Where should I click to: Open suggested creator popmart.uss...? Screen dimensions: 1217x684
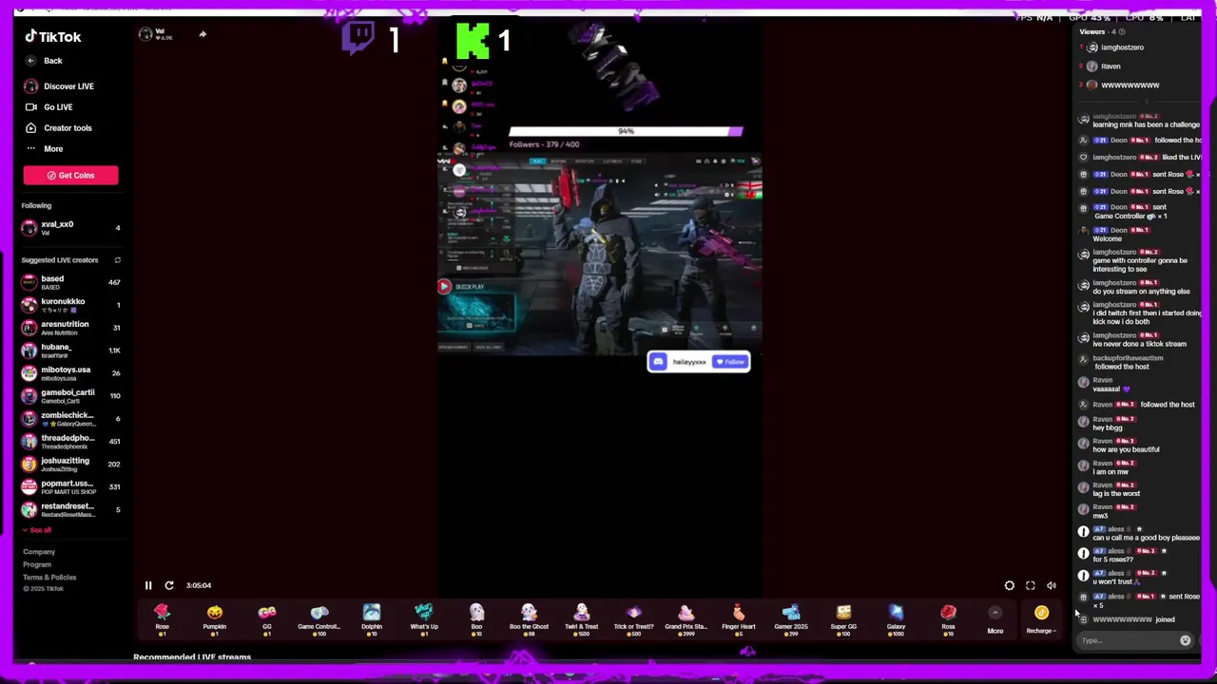coord(71,487)
